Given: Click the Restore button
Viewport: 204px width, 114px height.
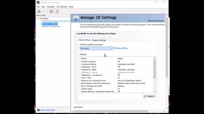Looking at the screenshot, I should click(x=149, y=96).
